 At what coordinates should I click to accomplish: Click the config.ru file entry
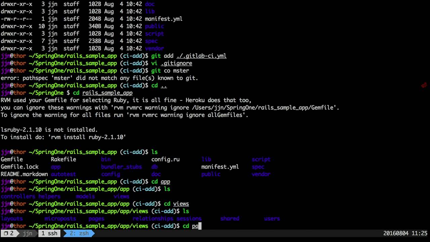point(165,159)
